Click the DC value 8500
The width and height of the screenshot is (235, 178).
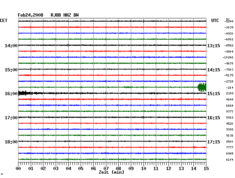[230, 142]
